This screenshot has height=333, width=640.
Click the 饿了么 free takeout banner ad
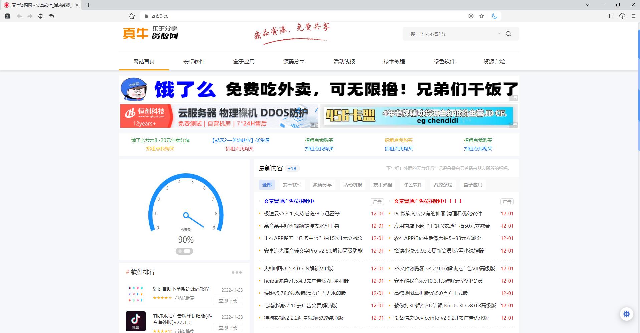point(319,89)
